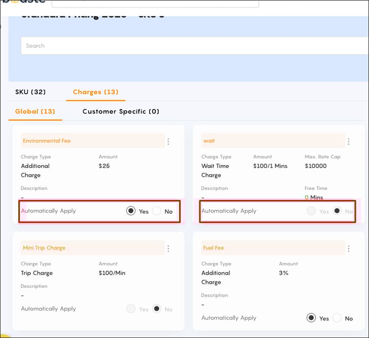Open Fuel Fee three-dot options menu
Screen dimensions: 369x338
click(x=349, y=248)
